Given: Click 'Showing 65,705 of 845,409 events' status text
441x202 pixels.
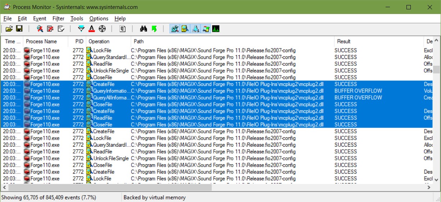Looking at the screenshot, I should pyautogui.click(x=49, y=197).
